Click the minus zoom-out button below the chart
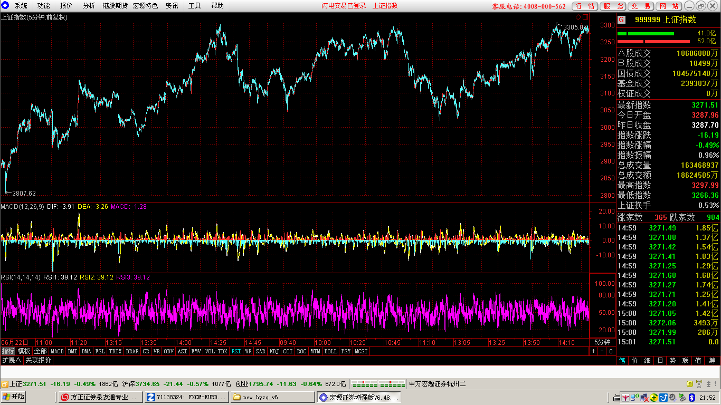Screen dimensions: 721x405 click(602, 351)
